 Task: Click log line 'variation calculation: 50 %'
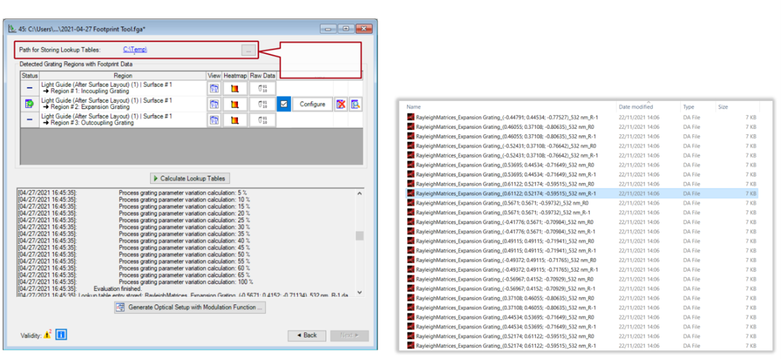(185, 255)
